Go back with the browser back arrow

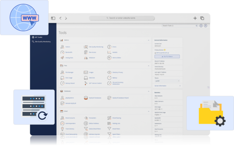point(60,18)
